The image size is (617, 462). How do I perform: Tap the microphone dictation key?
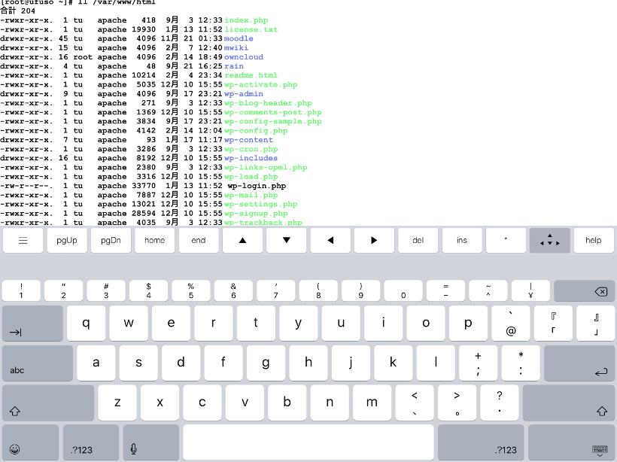pos(151,442)
